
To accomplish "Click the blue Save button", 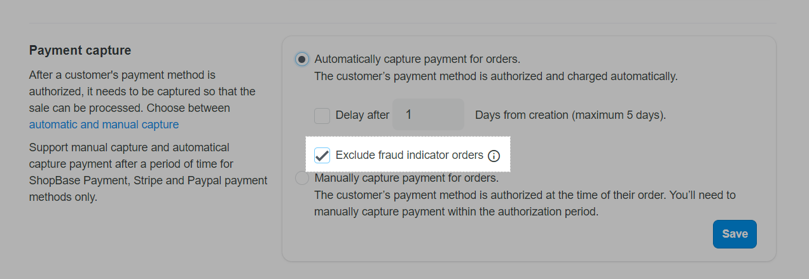I will pyautogui.click(x=735, y=234).
